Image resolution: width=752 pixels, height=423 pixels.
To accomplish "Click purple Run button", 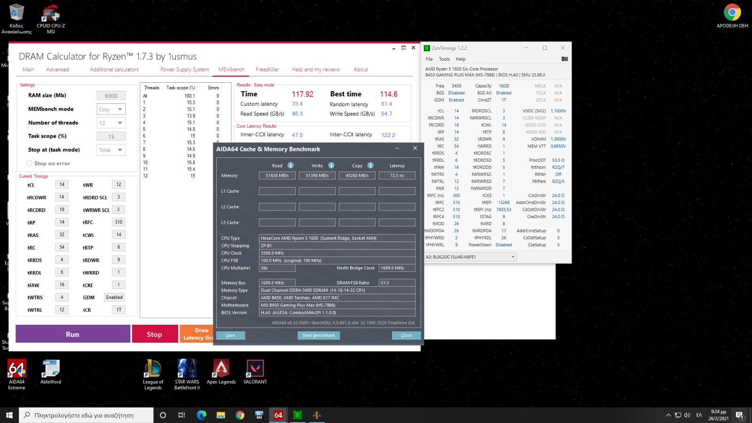I will point(73,334).
